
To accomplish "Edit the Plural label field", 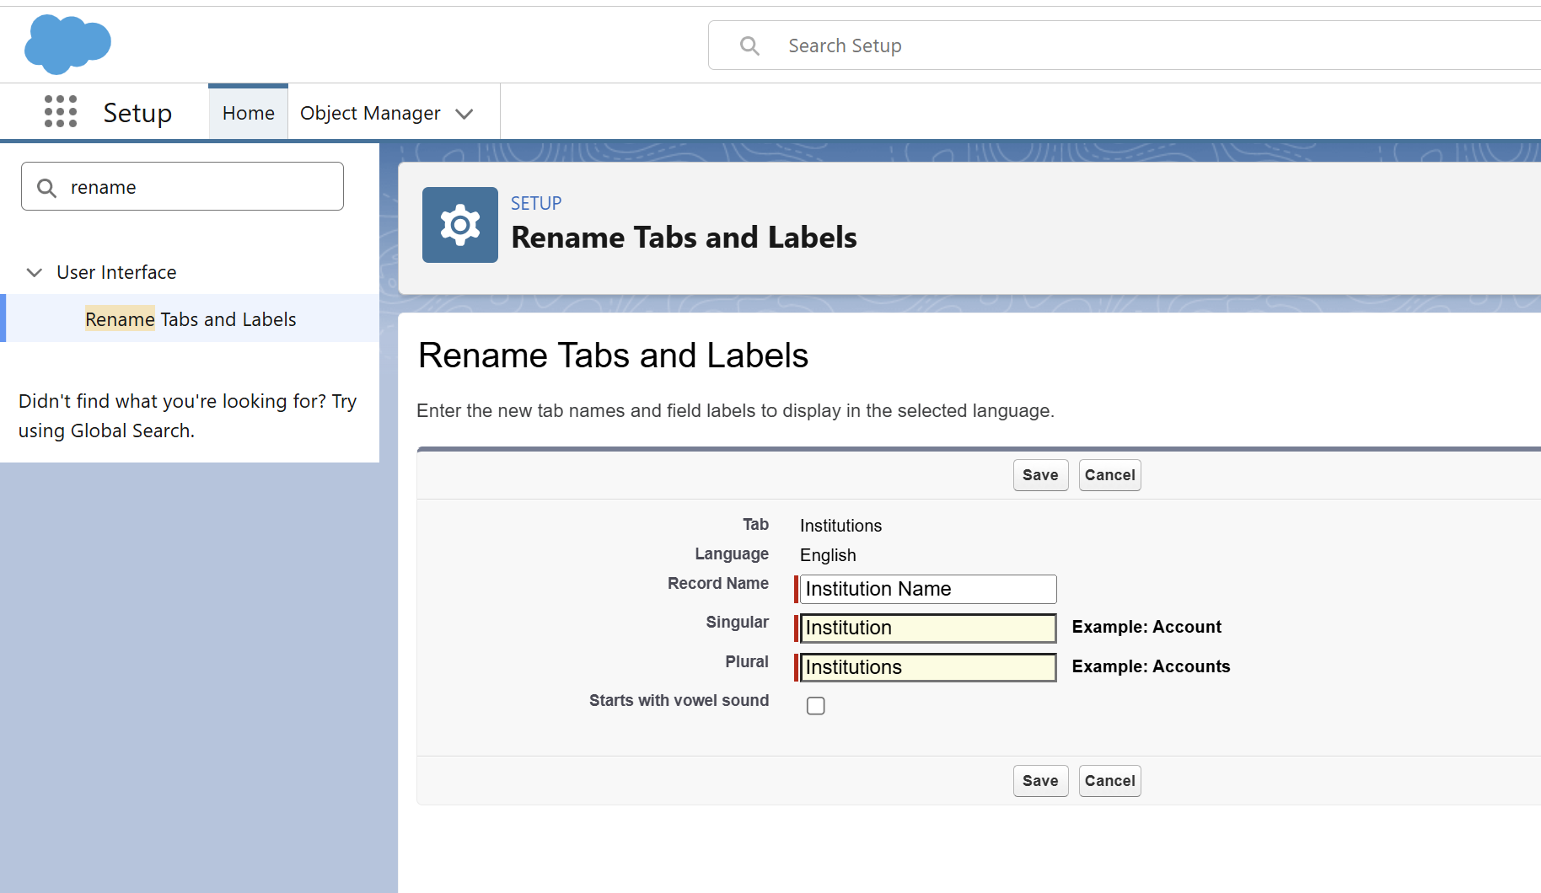I will pyautogui.click(x=927, y=667).
